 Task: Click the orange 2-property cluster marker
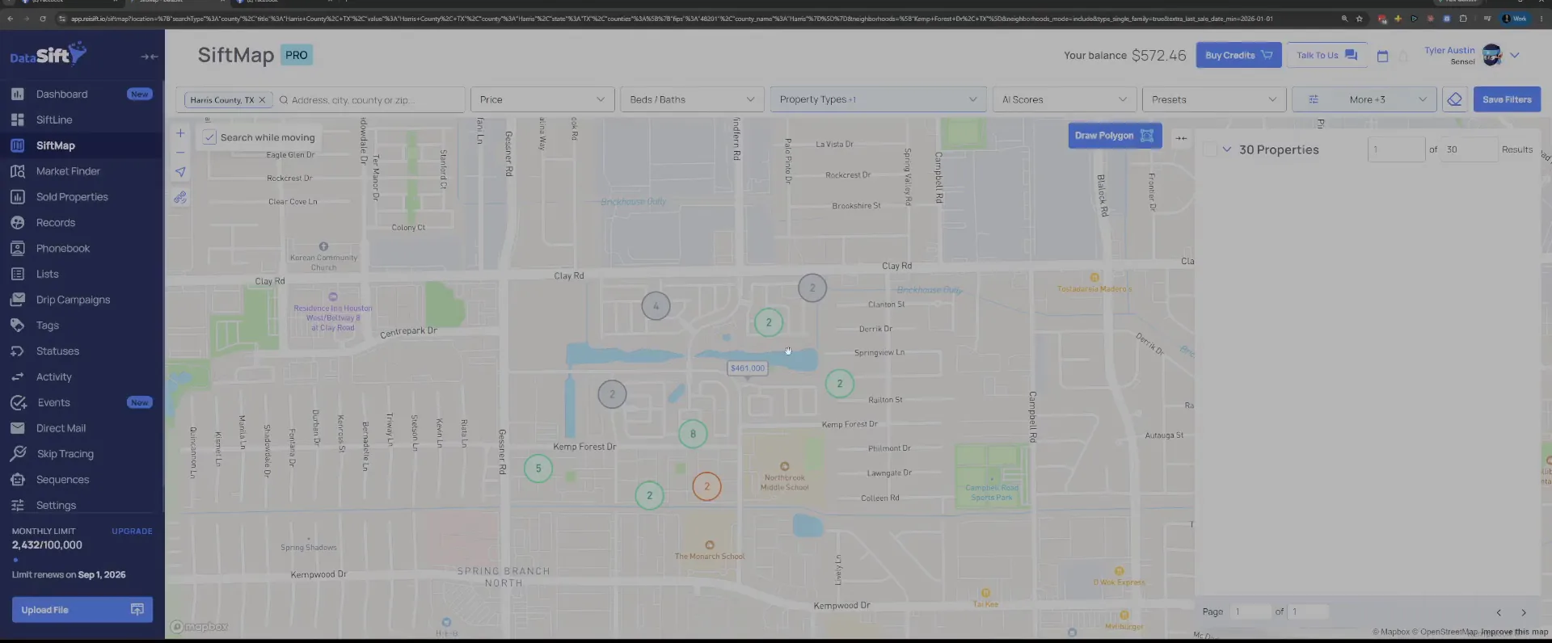pyautogui.click(x=706, y=486)
